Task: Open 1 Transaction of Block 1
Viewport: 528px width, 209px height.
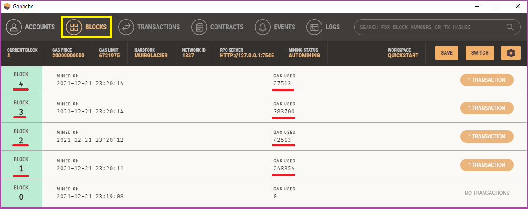Action: pos(487,165)
